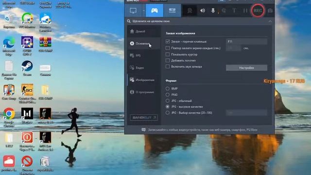Open the Microsoft Edge desktop shortcut in third row
Screen dimensions: 311x175
(9, 46)
